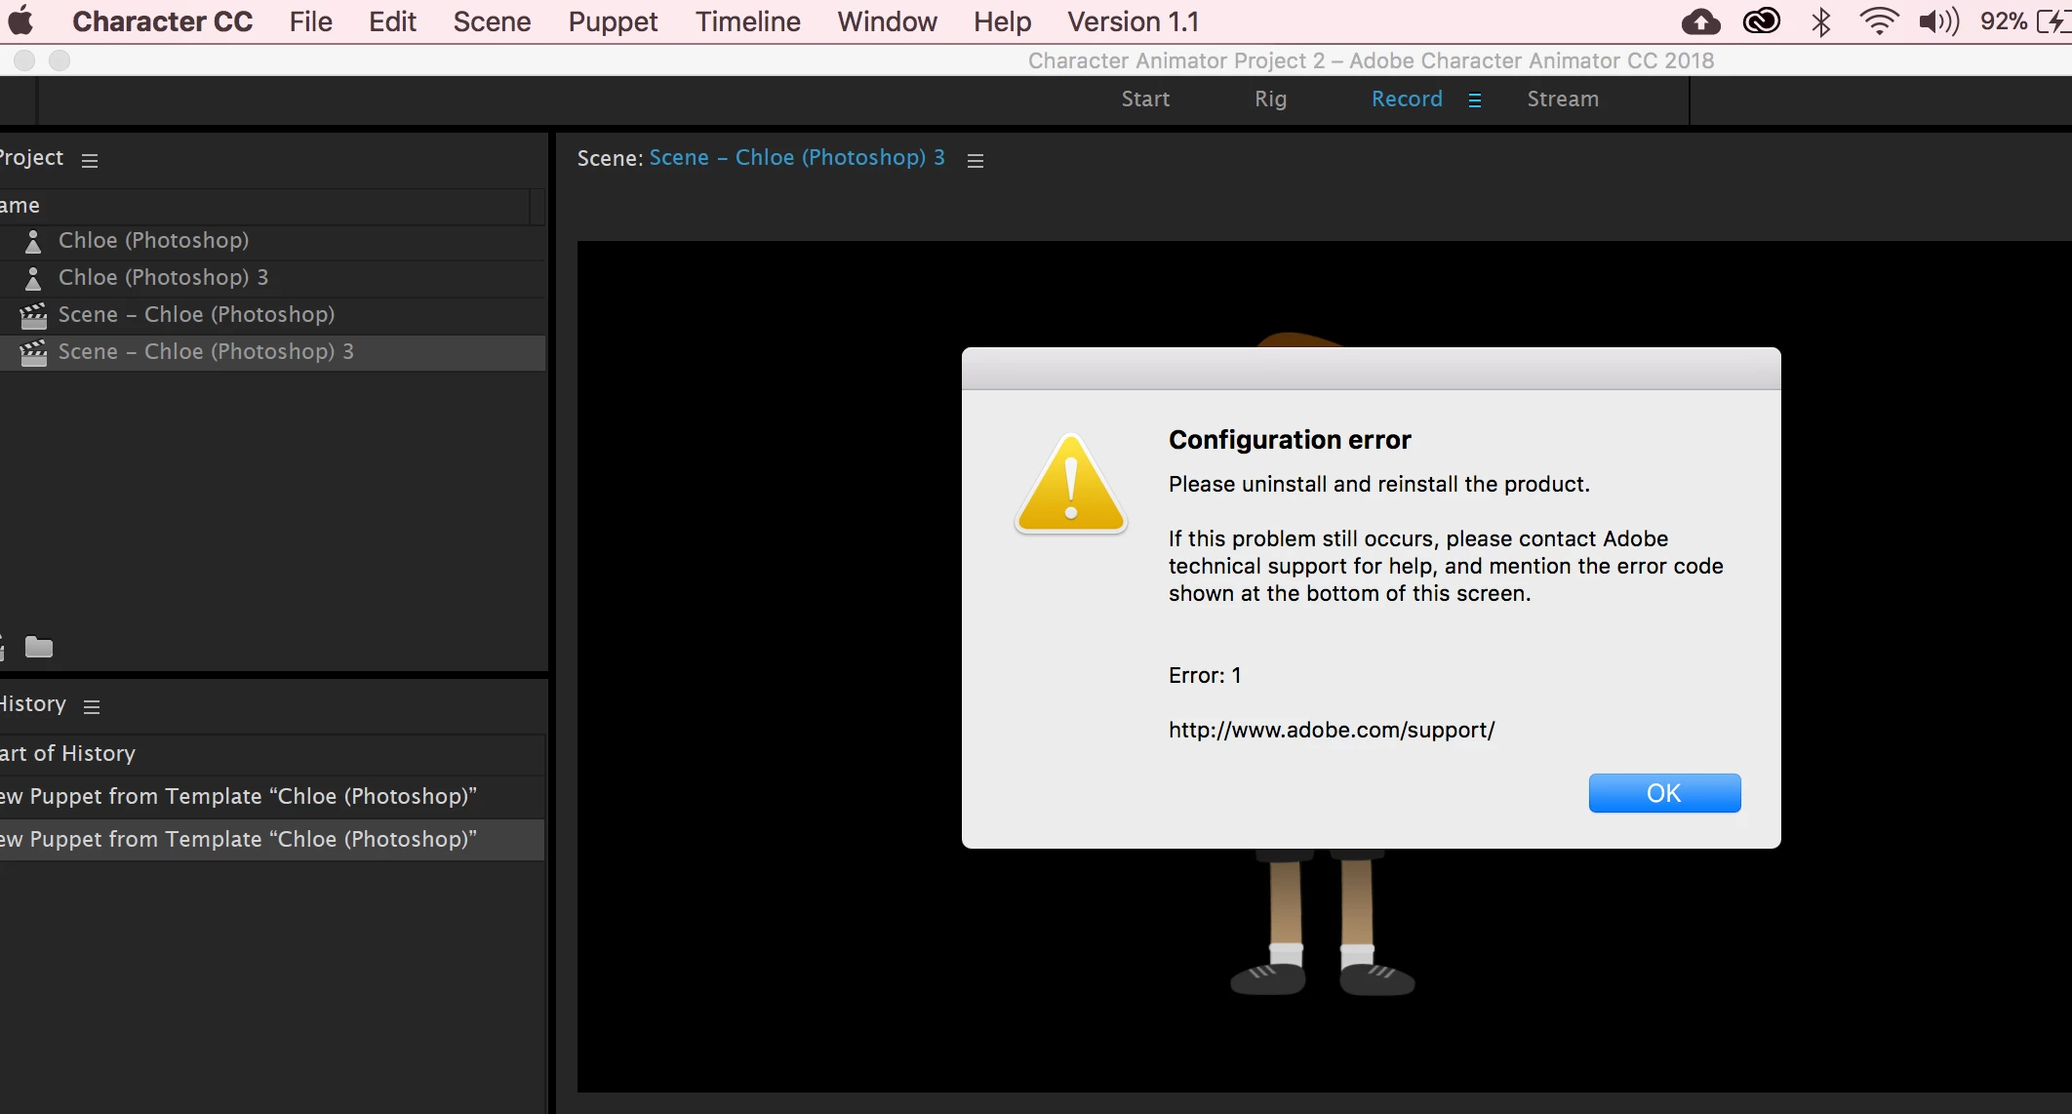Image resolution: width=2072 pixels, height=1114 pixels.
Task: Click puppet icon beside Chloe (Photoshop) 3
Action: point(33,278)
